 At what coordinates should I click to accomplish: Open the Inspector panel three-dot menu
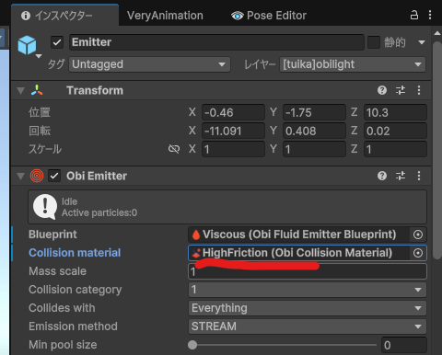(430, 15)
